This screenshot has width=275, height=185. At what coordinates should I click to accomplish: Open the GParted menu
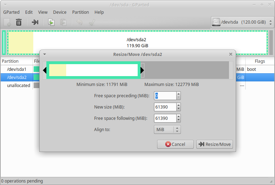pyautogui.click(x=11, y=12)
